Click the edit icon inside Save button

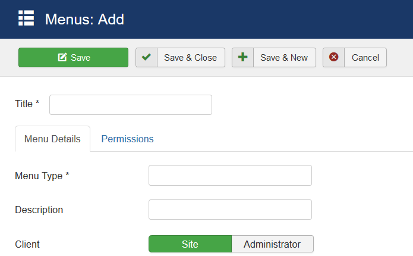tap(62, 57)
